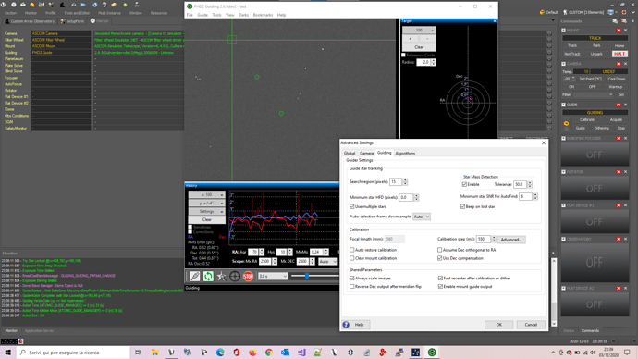Click the auto-select star icon in PHD2

pos(221,276)
